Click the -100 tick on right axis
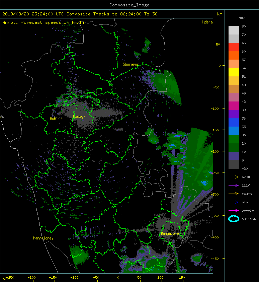The width and height of the screenshot is (259, 282). pos(215,109)
